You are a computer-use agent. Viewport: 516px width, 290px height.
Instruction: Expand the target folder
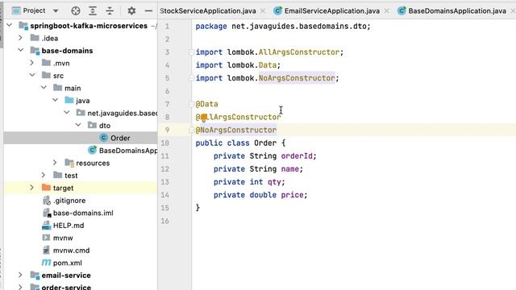tap(32, 188)
